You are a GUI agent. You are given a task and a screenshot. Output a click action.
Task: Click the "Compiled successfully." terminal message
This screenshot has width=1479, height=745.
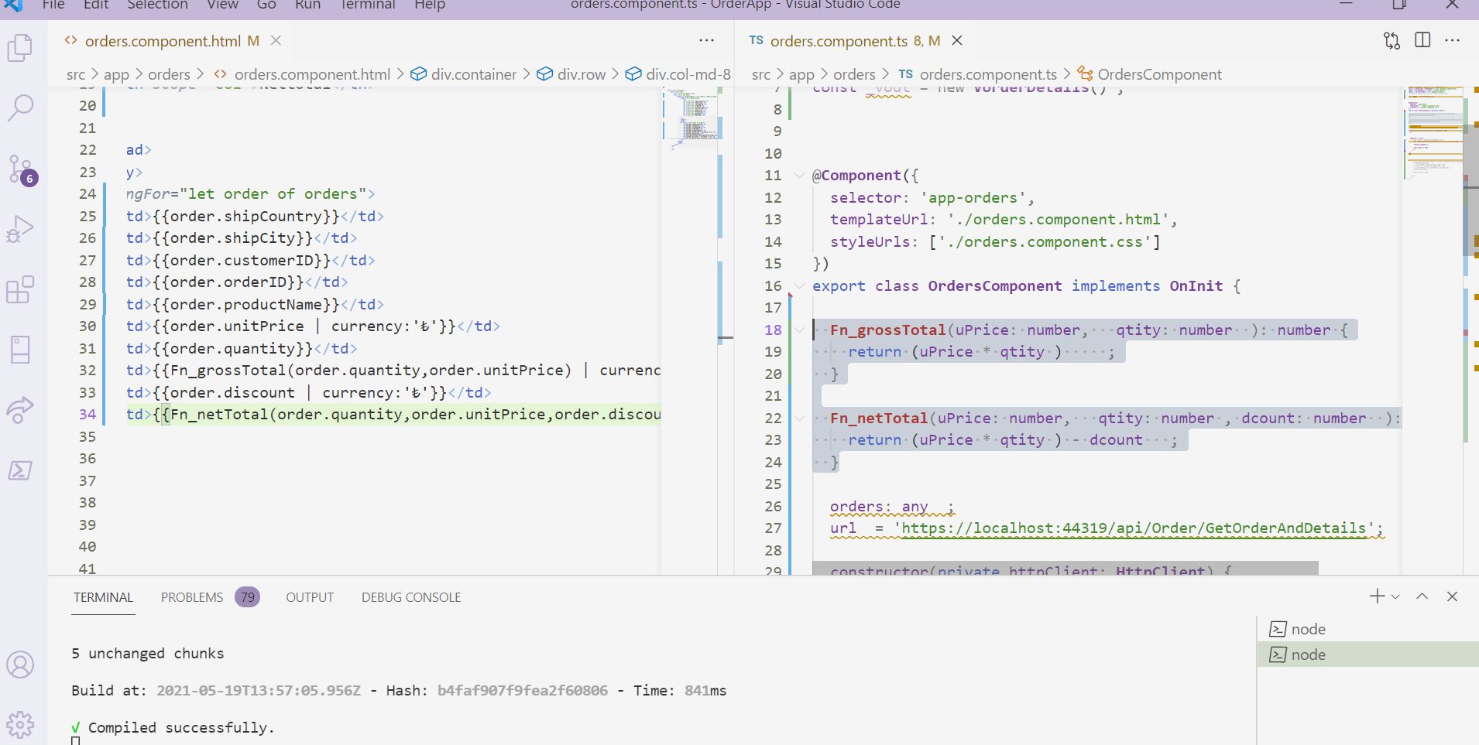[x=181, y=728]
